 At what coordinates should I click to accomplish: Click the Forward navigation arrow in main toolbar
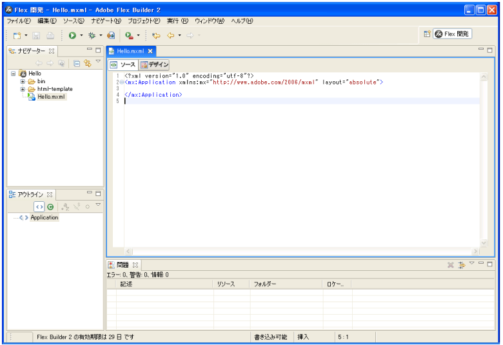click(190, 35)
